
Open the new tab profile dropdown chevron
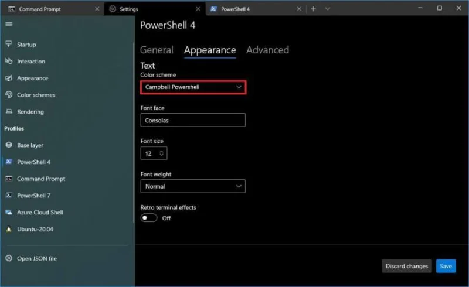point(328,9)
